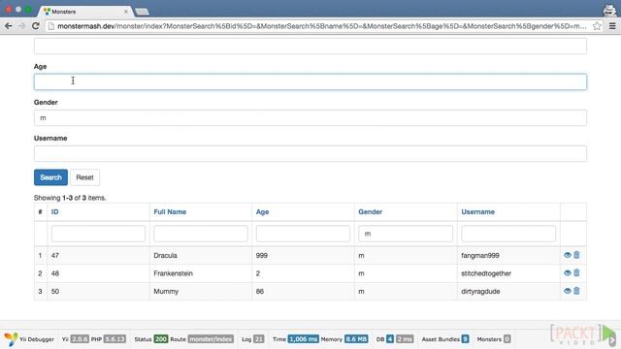The height and width of the screenshot is (349, 621).
Task: Focus the Gender search form field
Action: pyautogui.click(x=310, y=118)
